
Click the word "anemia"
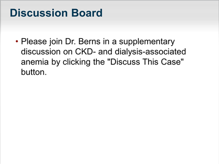coord(35,62)
